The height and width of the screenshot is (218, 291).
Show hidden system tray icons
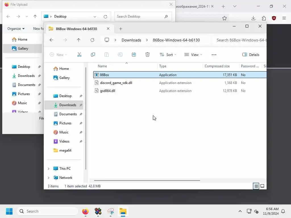coord(240,211)
